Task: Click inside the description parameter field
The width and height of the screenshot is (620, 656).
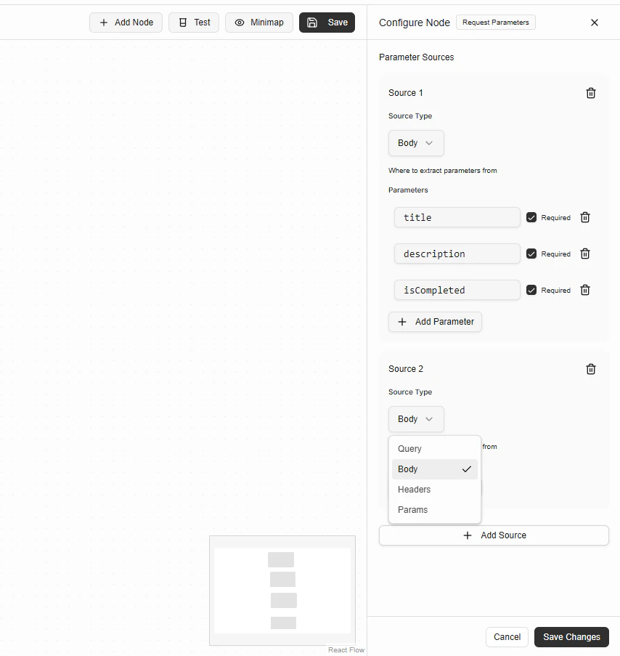Action: pyautogui.click(x=457, y=254)
